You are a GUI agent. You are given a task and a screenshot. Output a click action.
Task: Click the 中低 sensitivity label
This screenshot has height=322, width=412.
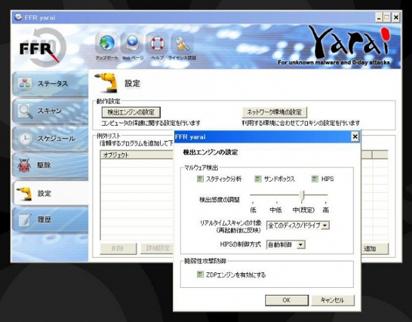tap(276, 210)
